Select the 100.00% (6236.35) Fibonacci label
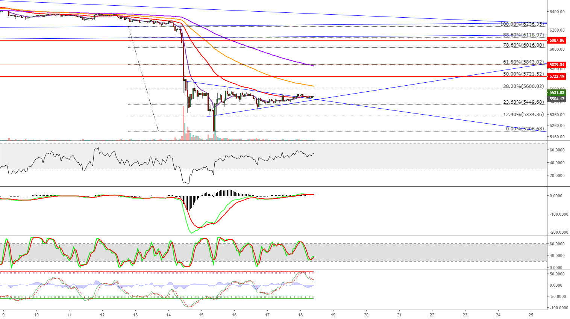This screenshot has height=319, width=570. coord(523,23)
